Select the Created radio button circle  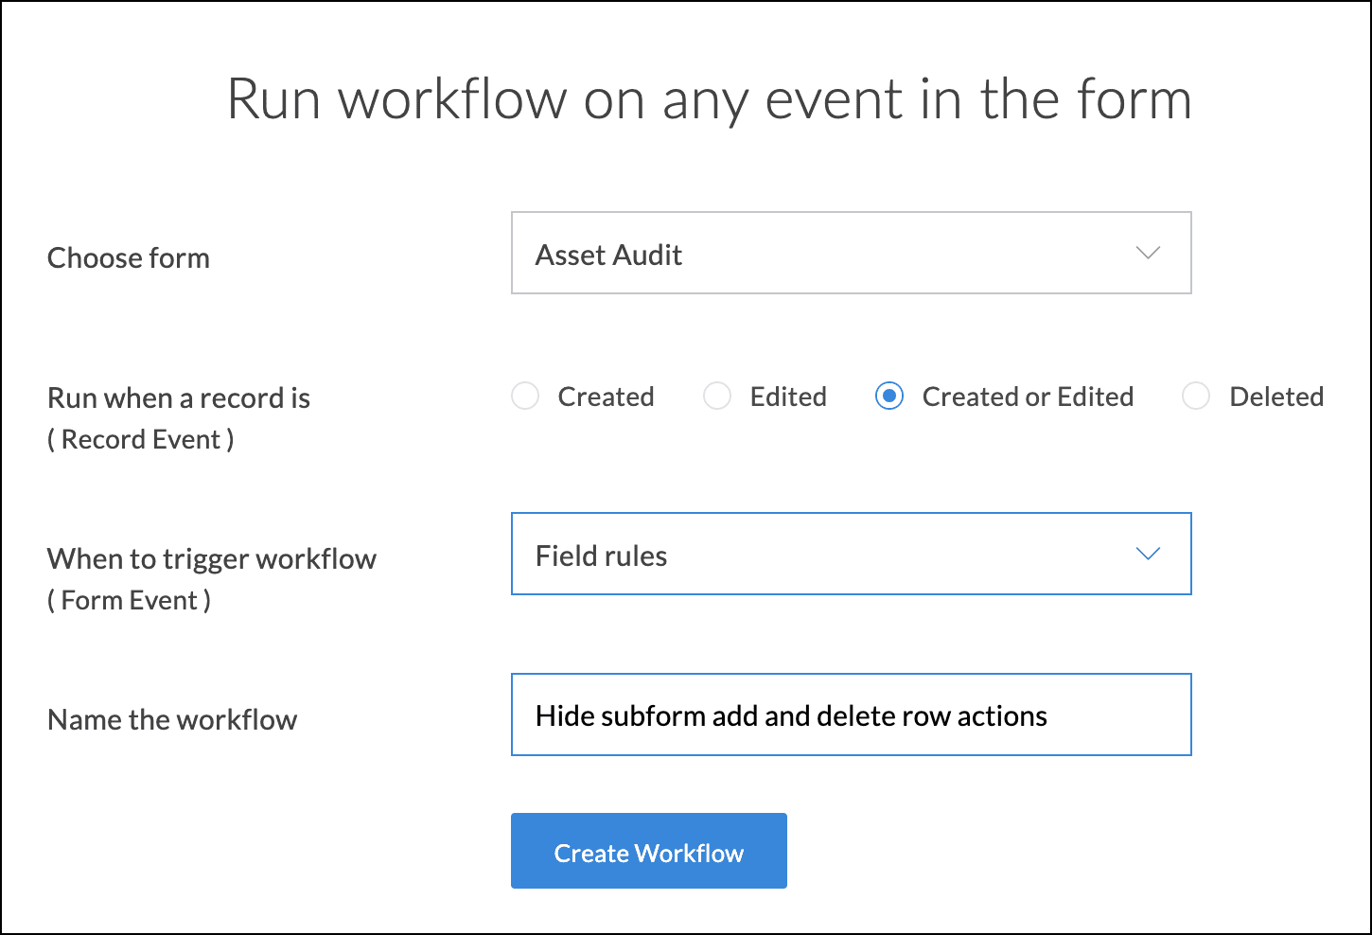525,397
